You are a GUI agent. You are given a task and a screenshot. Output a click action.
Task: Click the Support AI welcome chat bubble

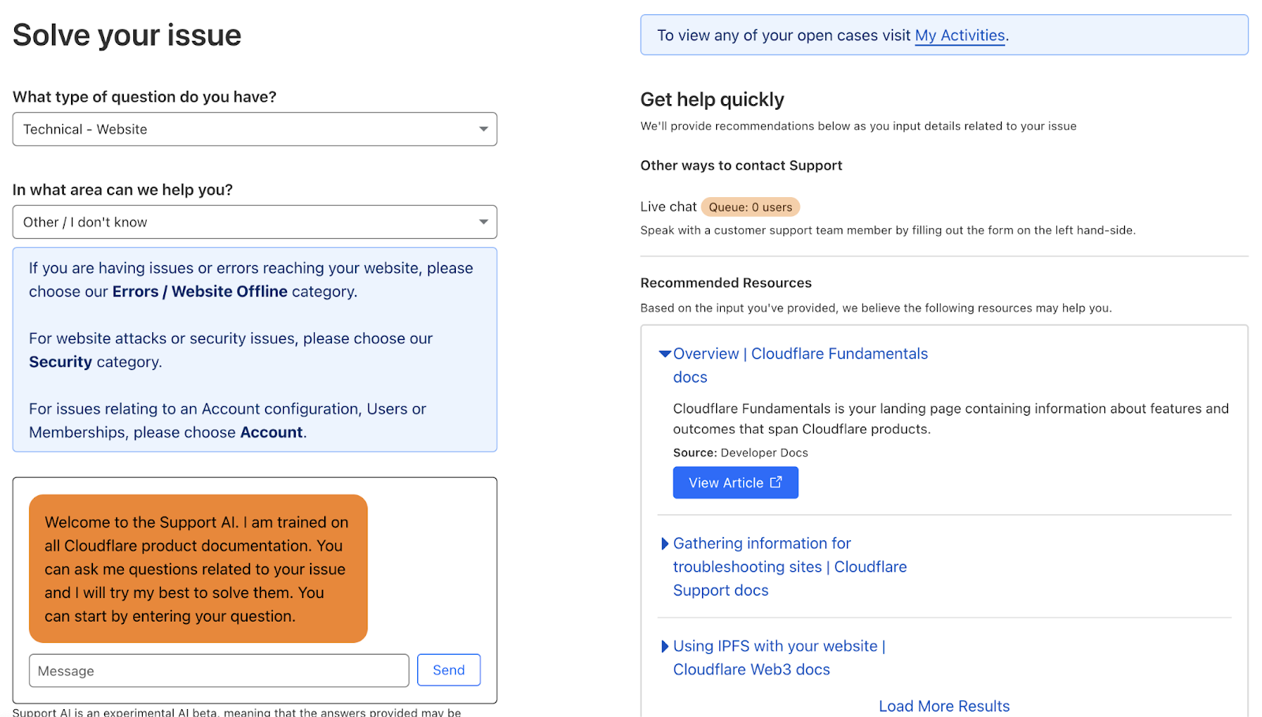click(197, 569)
